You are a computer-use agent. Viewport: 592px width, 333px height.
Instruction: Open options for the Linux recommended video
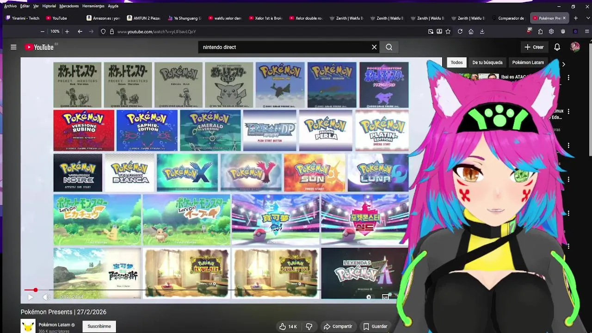[568, 111]
